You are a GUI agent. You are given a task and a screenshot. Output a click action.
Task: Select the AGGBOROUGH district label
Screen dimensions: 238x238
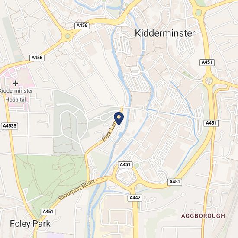point(203,216)
